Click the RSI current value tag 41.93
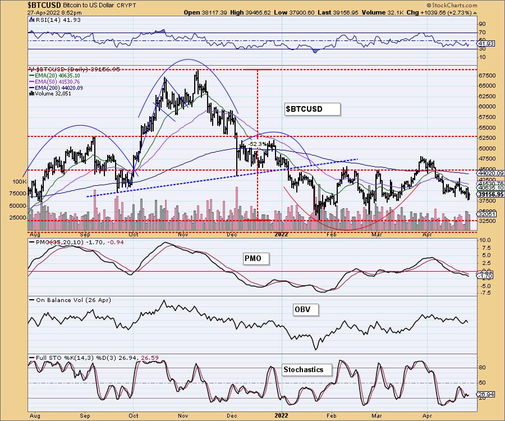This screenshot has width=505, height=421. tap(486, 43)
